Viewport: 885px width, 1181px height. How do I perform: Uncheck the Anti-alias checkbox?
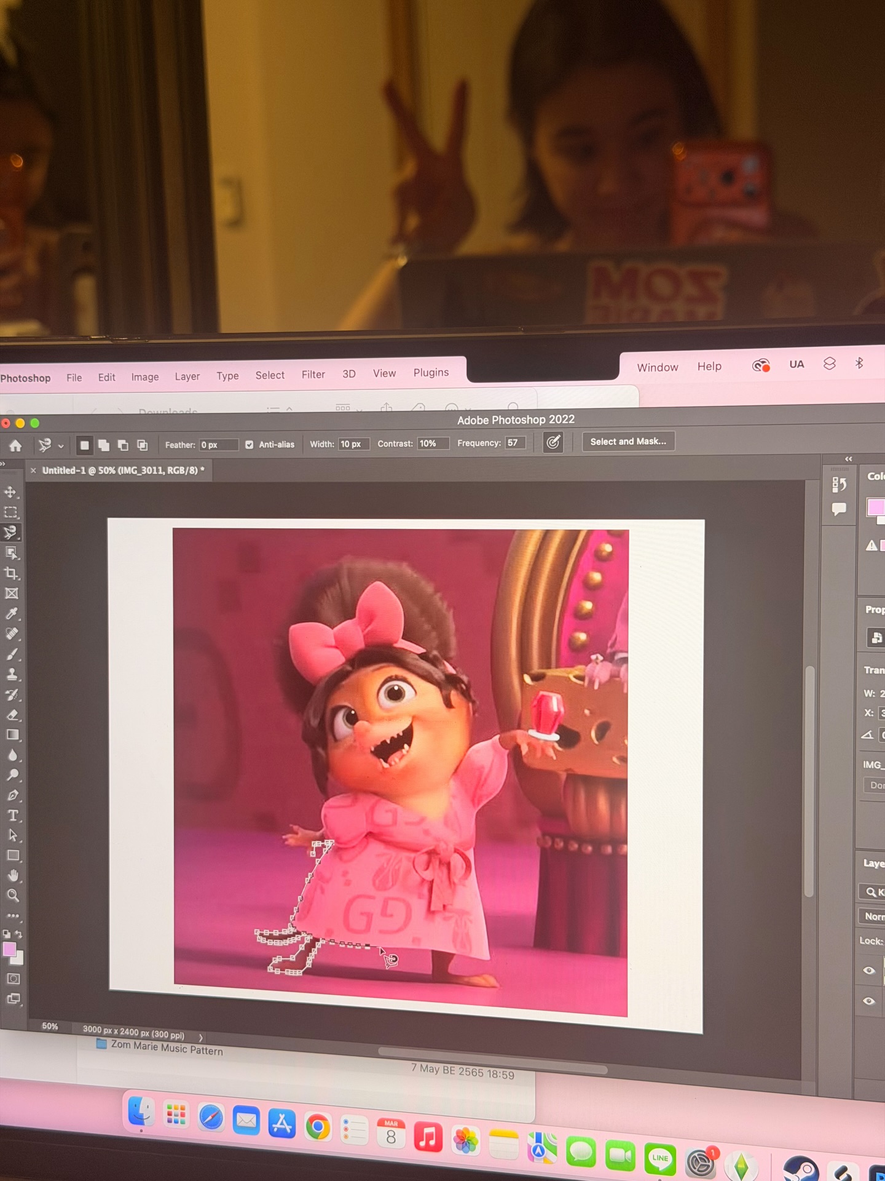click(x=249, y=445)
